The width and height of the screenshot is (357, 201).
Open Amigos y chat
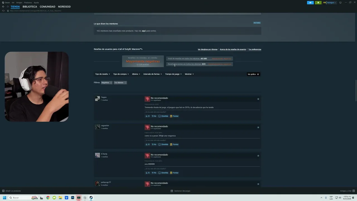(347, 191)
